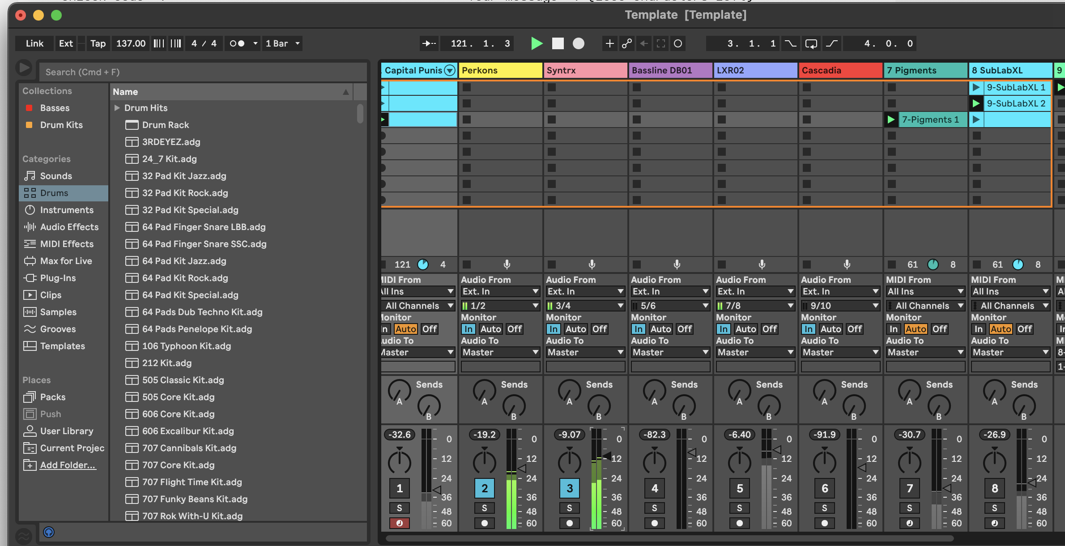Click the Syntrx Send A knob

tap(570, 392)
